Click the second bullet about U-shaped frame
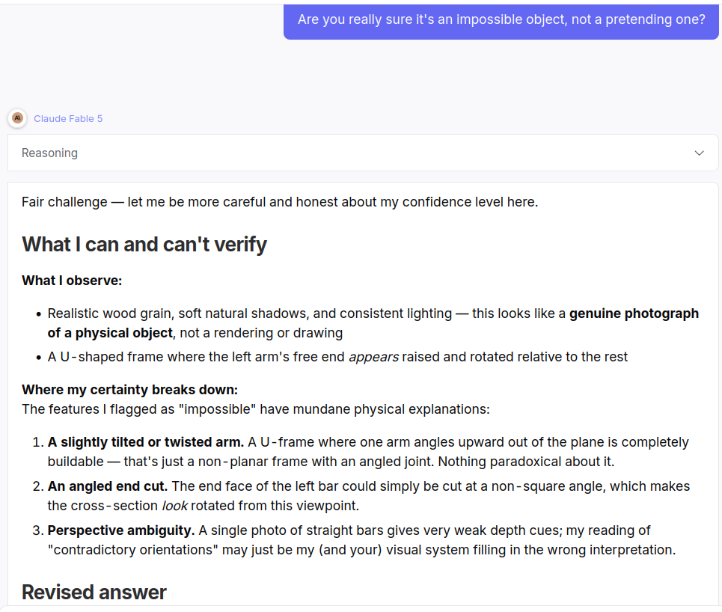Image resolution: width=722 pixels, height=612 pixels. point(337,358)
